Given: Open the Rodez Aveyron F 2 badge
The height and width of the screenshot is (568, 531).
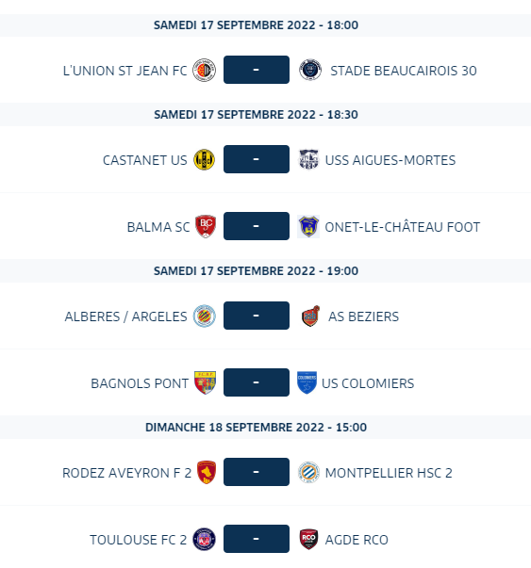Looking at the screenshot, I should click(x=207, y=472).
